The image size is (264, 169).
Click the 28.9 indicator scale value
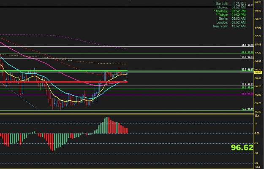pyautogui.click(x=257, y=116)
